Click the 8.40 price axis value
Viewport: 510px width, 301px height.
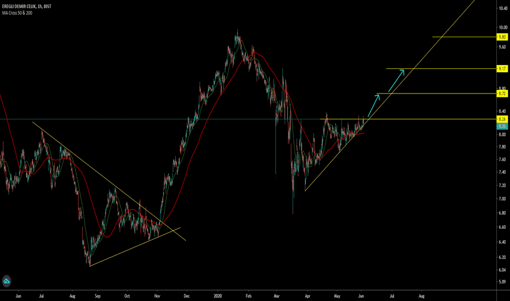[x=502, y=112]
